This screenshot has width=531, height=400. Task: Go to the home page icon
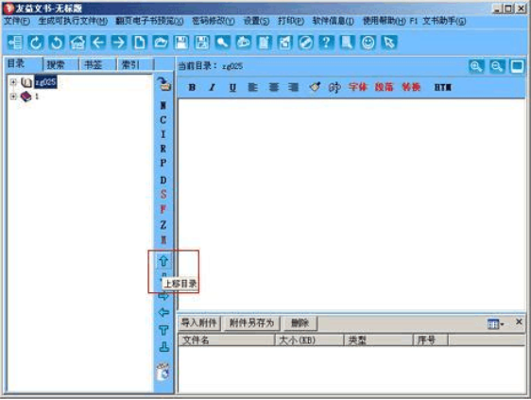[x=77, y=43]
